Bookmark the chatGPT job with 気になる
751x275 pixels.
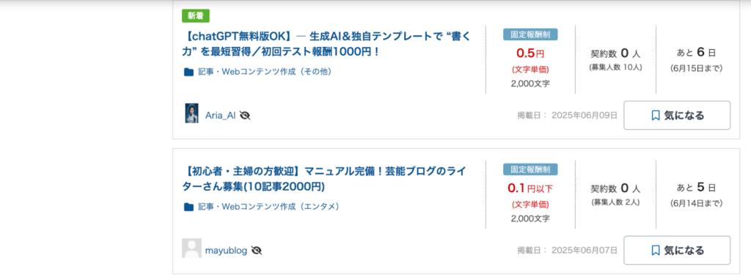tap(677, 115)
